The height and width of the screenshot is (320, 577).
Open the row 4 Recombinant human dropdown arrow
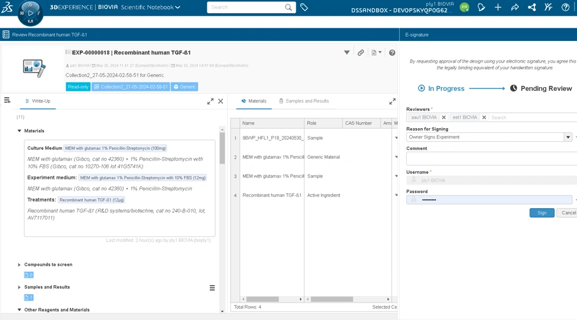click(x=396, y=195)
